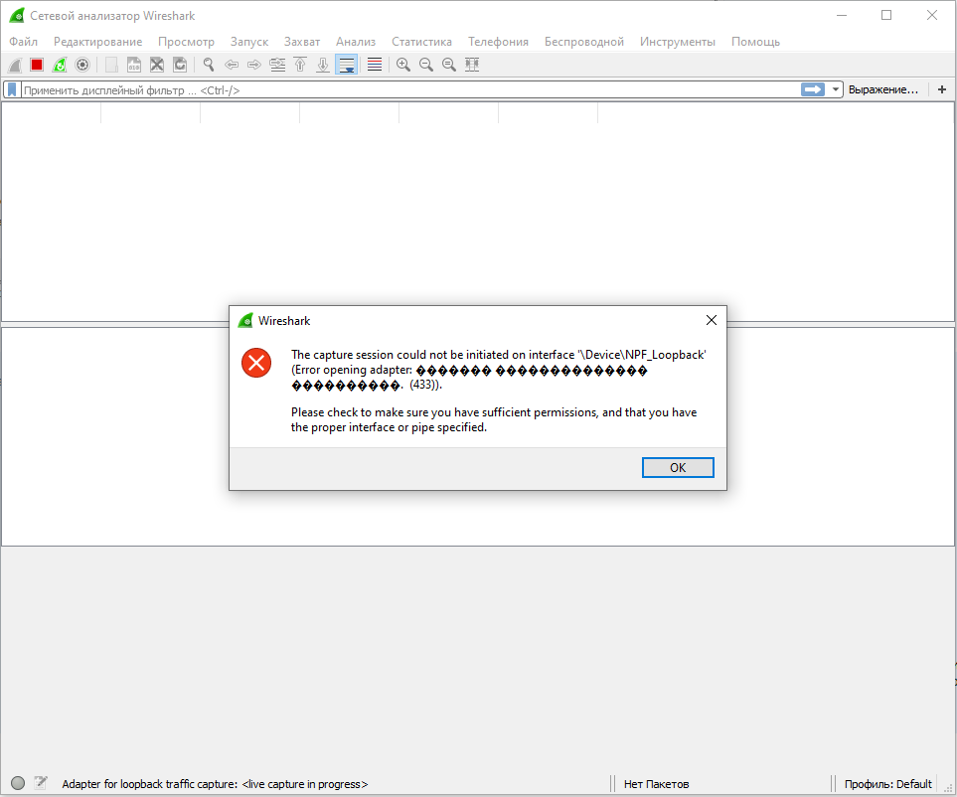Go back to previous packet arrow
The image size is (957, 797).
[x=232, y=65]
